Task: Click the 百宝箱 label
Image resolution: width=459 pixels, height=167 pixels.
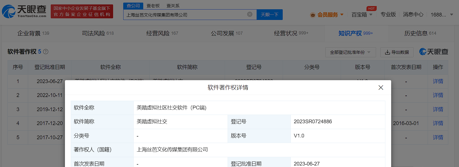Action: [359, 15]
